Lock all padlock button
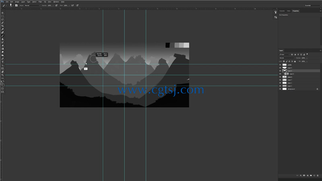This screenshot has height=181, width=322. [x=295, y=62]
